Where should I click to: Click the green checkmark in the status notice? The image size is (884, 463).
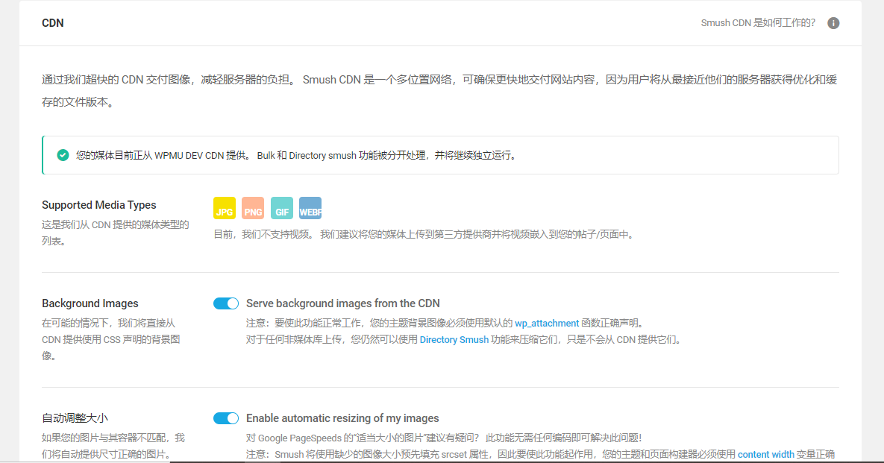click(x=63, y=155)
